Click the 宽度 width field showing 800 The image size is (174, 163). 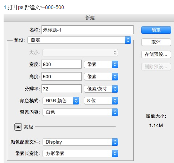click(62, 64)
